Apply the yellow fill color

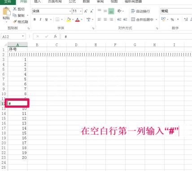point(69,20)
